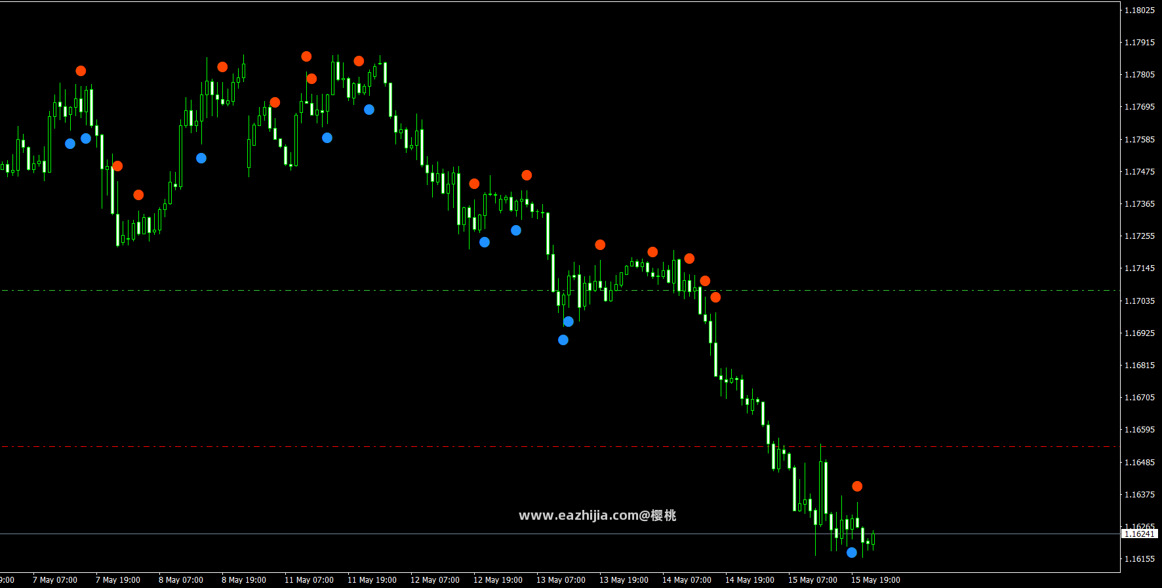Image resolution: width=1162 pixels, height=588 pixels.
Task: Click time axis label 8 May 19:00
Action: [x=244, y=580]
